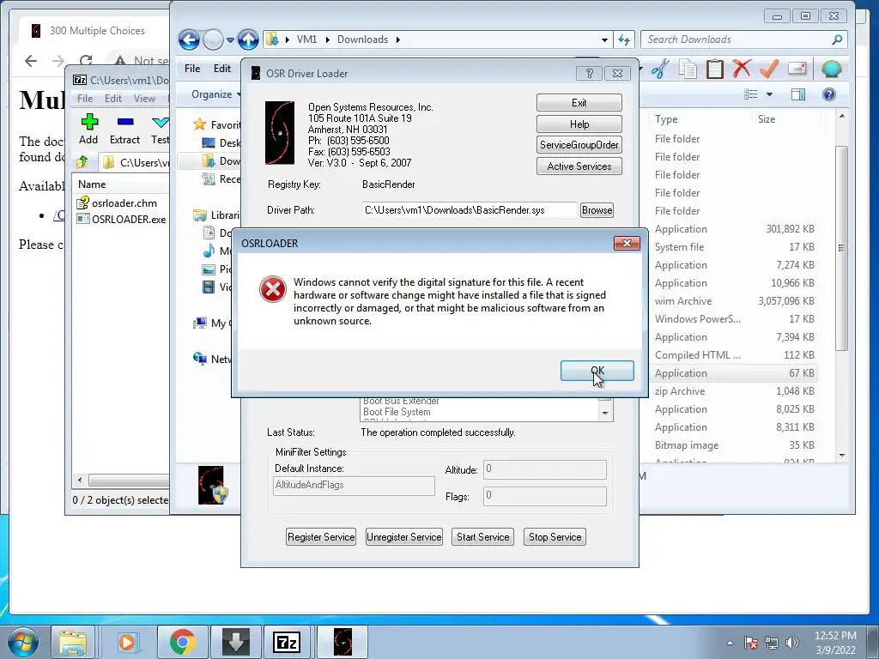Select OSRLOADER.exe in 7-Zip

pyautogui.click(x=121, y=219)
